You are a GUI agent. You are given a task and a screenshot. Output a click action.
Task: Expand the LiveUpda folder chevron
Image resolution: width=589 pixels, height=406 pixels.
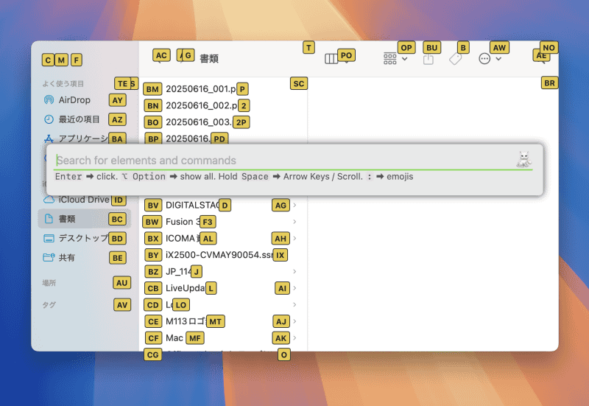[x=295, y=288]
